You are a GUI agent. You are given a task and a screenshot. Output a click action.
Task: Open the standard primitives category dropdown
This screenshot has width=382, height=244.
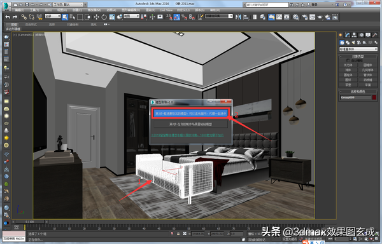tap(358, 50)
